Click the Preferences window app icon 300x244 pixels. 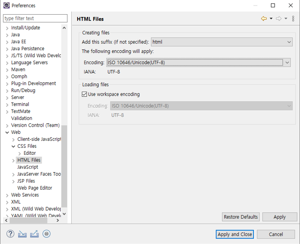pyautogui.click(x=6, y=6)
